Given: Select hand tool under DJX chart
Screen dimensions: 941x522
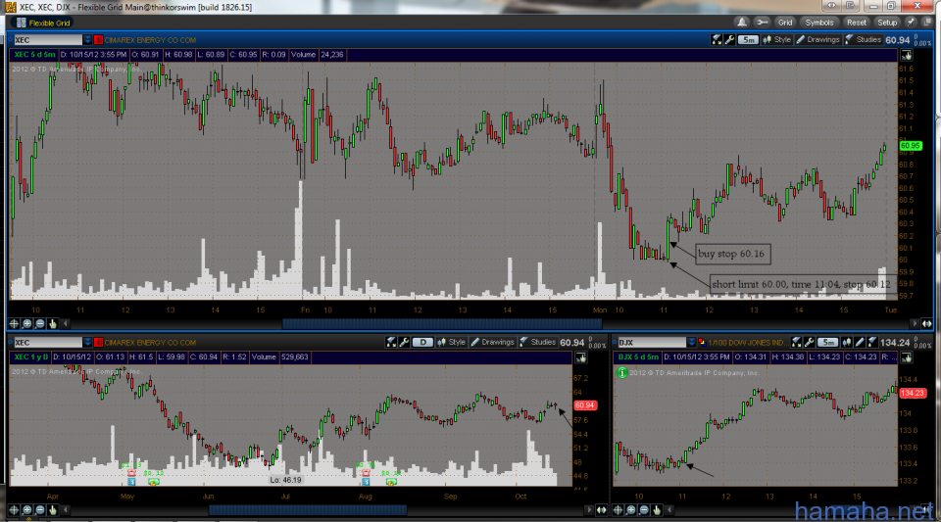Looking at the screenshot, I should [657, 510].
